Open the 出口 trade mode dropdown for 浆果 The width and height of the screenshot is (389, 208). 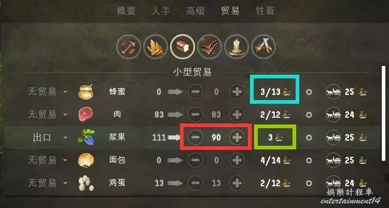[50, 137]
